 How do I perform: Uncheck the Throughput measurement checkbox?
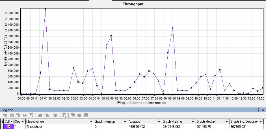9,127
